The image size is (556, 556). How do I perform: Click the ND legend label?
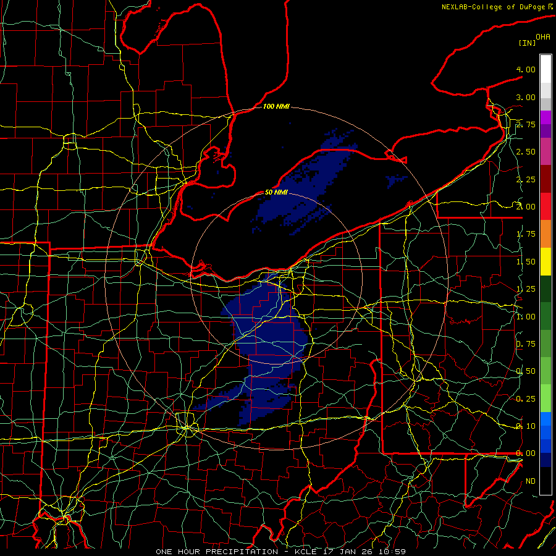[x=531, y=481]
